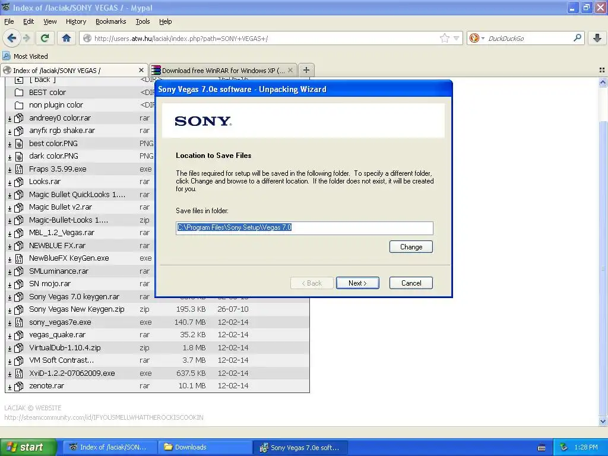Download vegas_quake.rar
The image size is (608, 456).
tap(57, 335)
